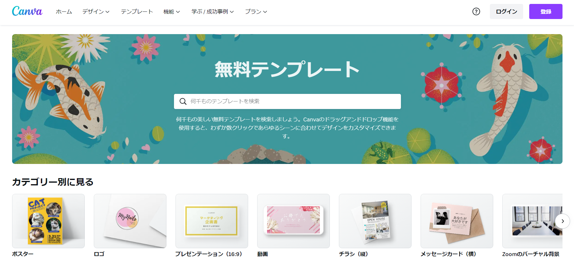Image resolution: width=574 pixels, height=266 pixels.
Task: Expand the プラン dropdown menu
Action: click(256, 11)
